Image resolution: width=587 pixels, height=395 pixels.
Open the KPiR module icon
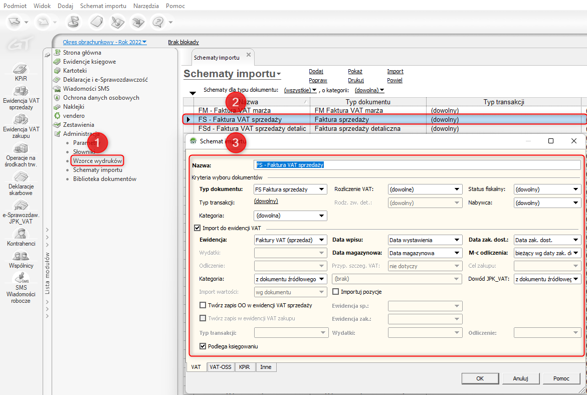click(21, 69)
